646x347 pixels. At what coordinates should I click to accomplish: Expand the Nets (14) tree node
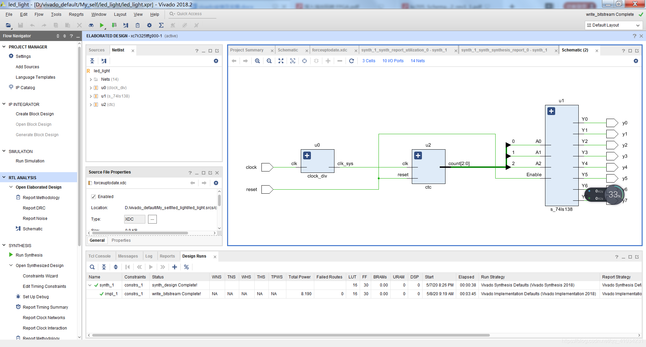[x=91, y=79]
